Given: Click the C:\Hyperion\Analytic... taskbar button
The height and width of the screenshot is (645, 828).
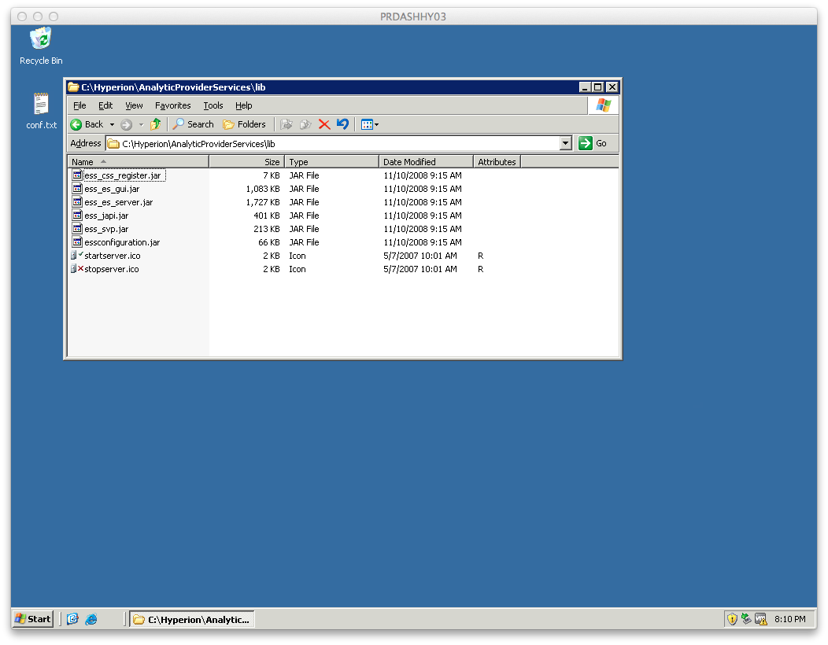Looking at the screenshot, I should [192, 619].
